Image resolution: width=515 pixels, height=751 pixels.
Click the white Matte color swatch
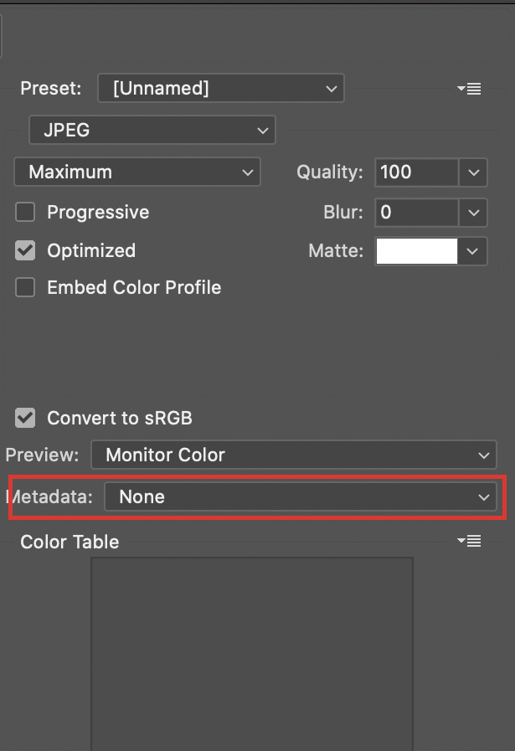click(x=416, y=251)
